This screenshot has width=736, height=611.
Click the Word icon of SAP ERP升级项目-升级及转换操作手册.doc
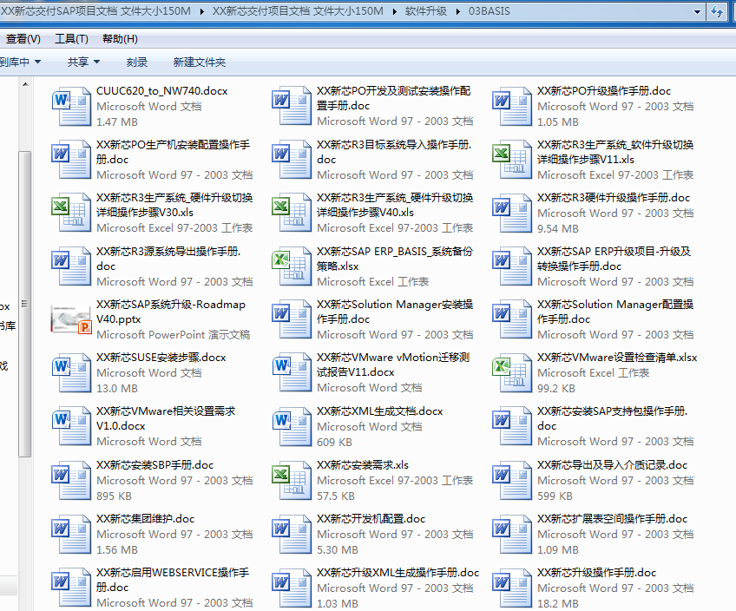[x=512, y=266]
